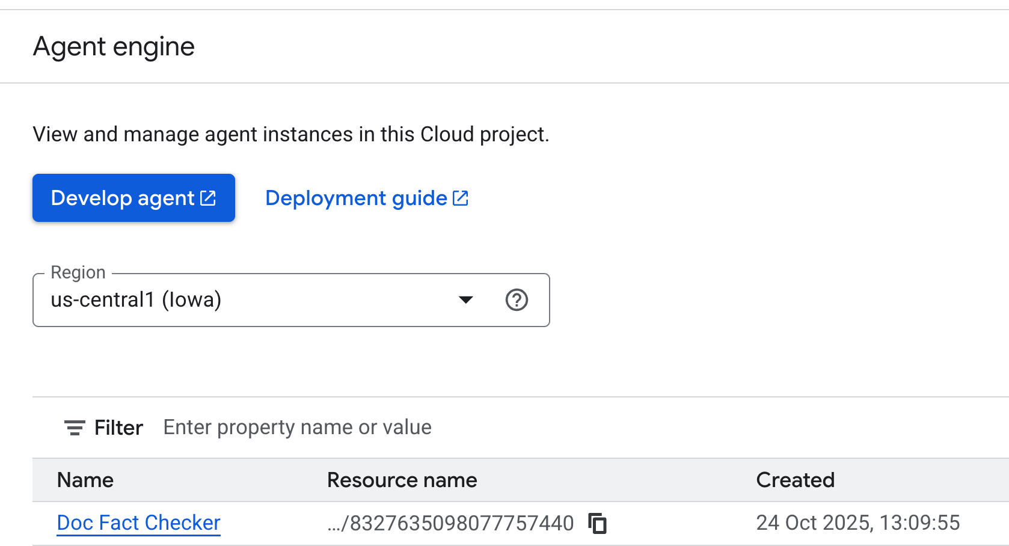The image size is (1009, 546).
Task: Click the Filter label text
Action: pos(118,428)
